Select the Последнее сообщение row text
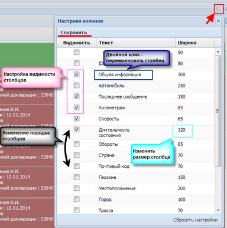This screenshot has width=227, height=228. [123, 97]
